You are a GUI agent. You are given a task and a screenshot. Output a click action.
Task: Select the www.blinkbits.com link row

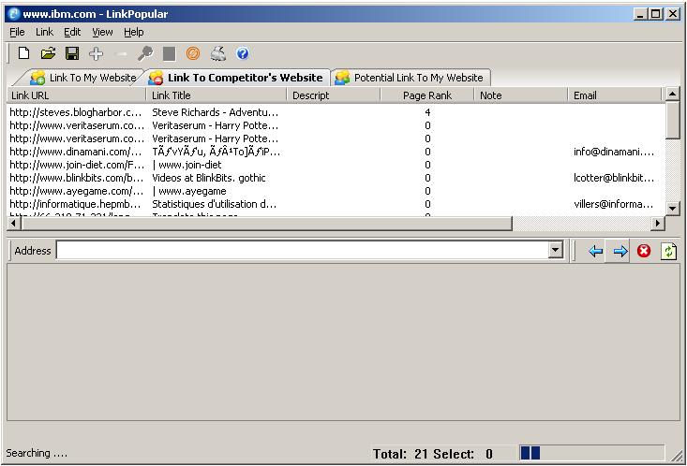click(336, 178)
